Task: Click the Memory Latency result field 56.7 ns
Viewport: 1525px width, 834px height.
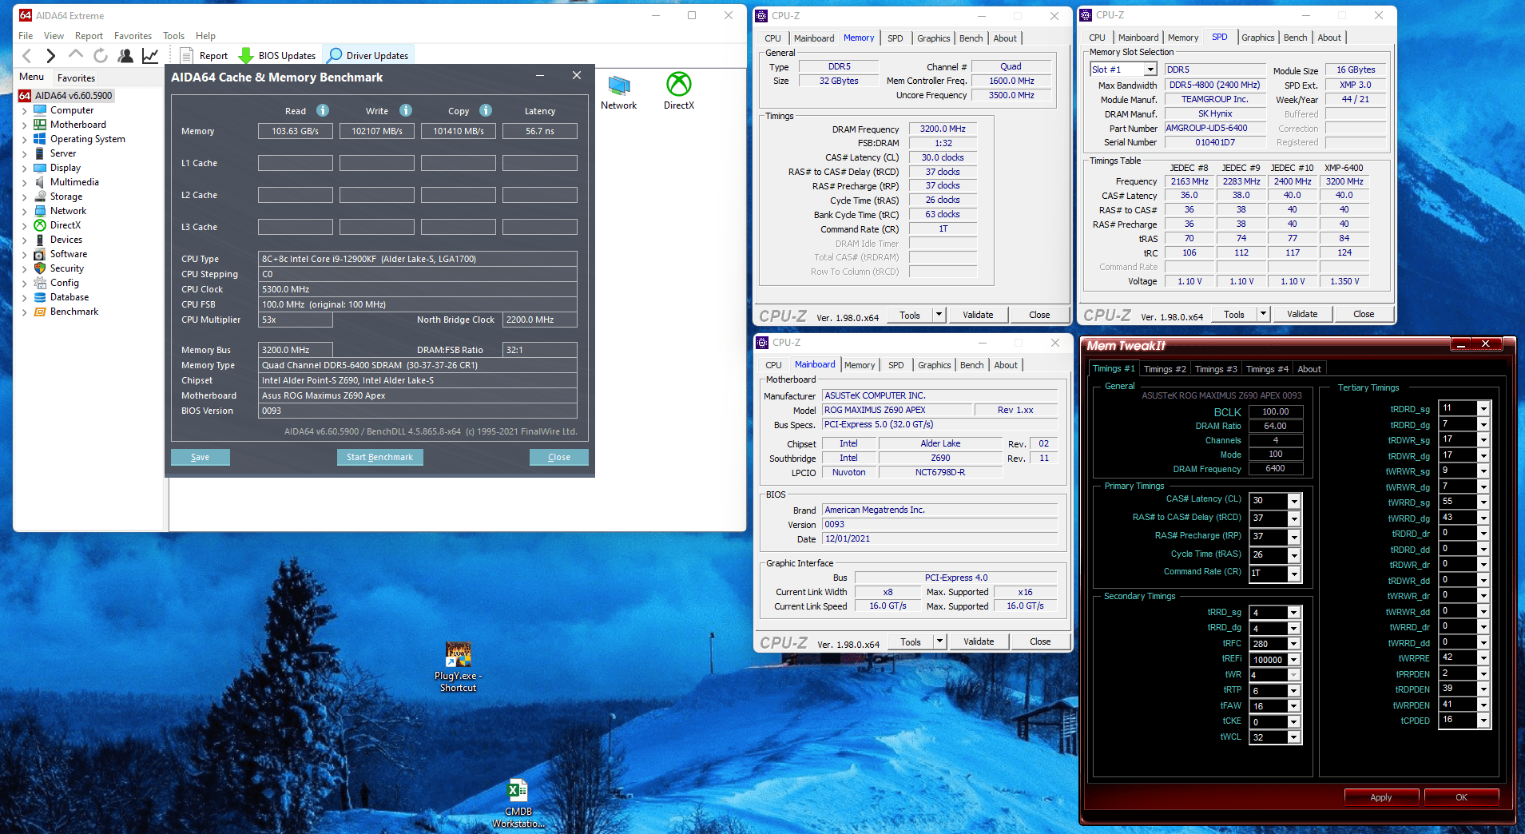Action: [x=540, y=131]
